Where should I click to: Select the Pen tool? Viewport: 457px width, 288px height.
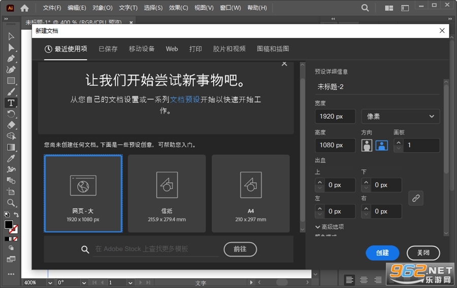tap(11, 58)
